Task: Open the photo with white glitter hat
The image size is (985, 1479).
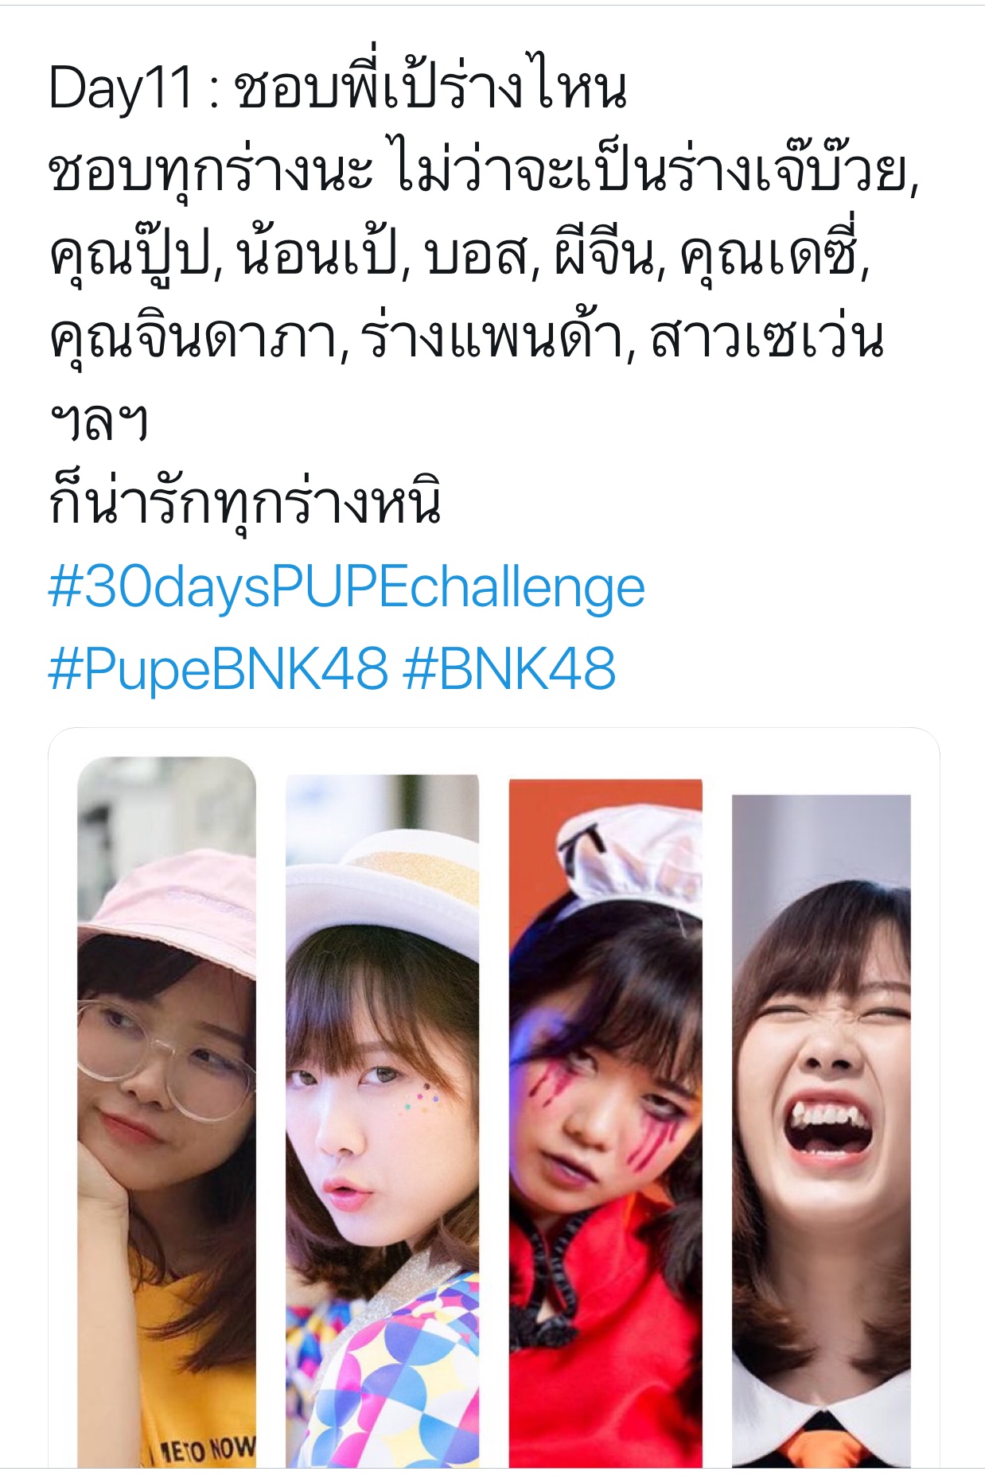Action: (x=383, y=1120)
